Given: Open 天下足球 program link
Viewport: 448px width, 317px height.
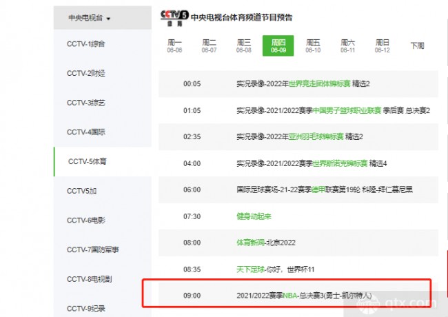Looking at the screenshot, I should [x=250, y=269].
